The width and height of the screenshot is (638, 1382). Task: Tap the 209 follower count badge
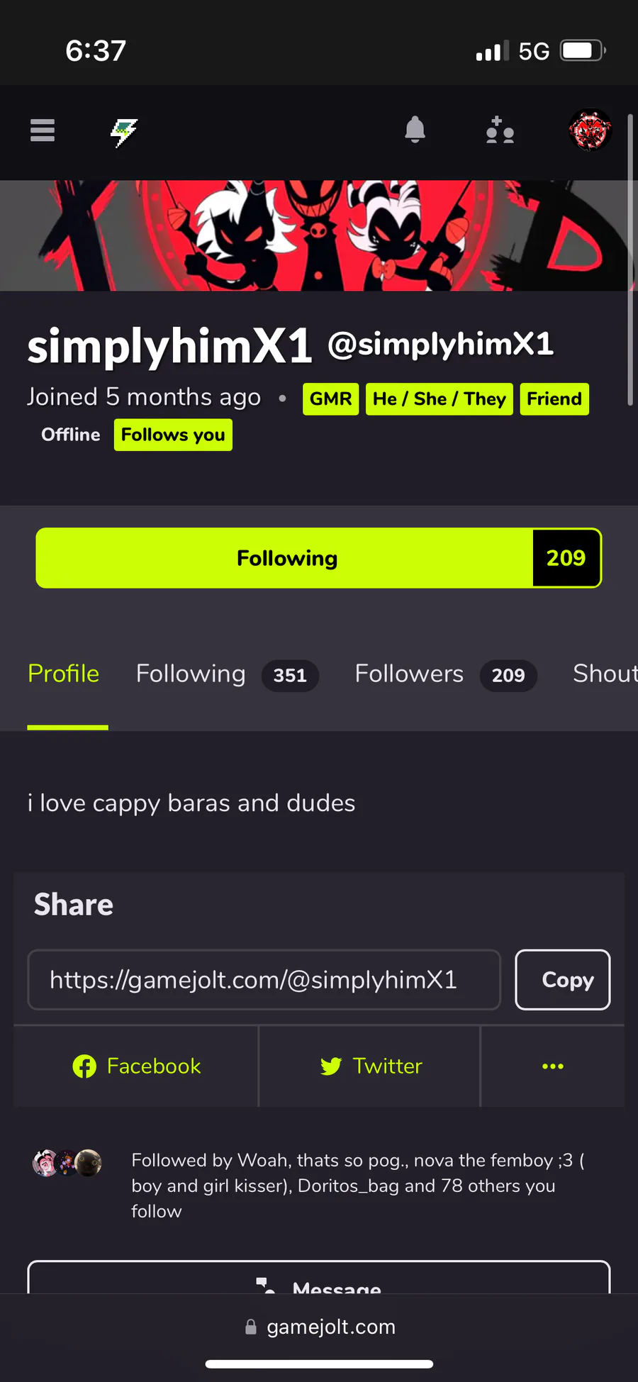[566, 558]
